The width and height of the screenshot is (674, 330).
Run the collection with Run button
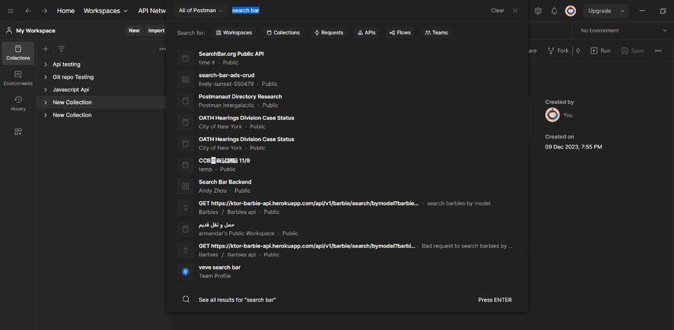click(x=600, y=50)
